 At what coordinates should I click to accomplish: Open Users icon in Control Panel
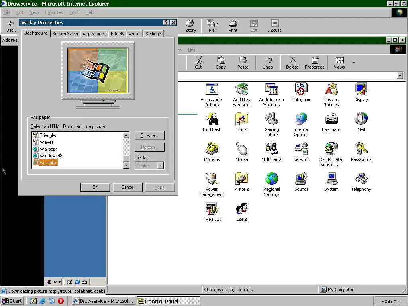[x=242, y=212]
